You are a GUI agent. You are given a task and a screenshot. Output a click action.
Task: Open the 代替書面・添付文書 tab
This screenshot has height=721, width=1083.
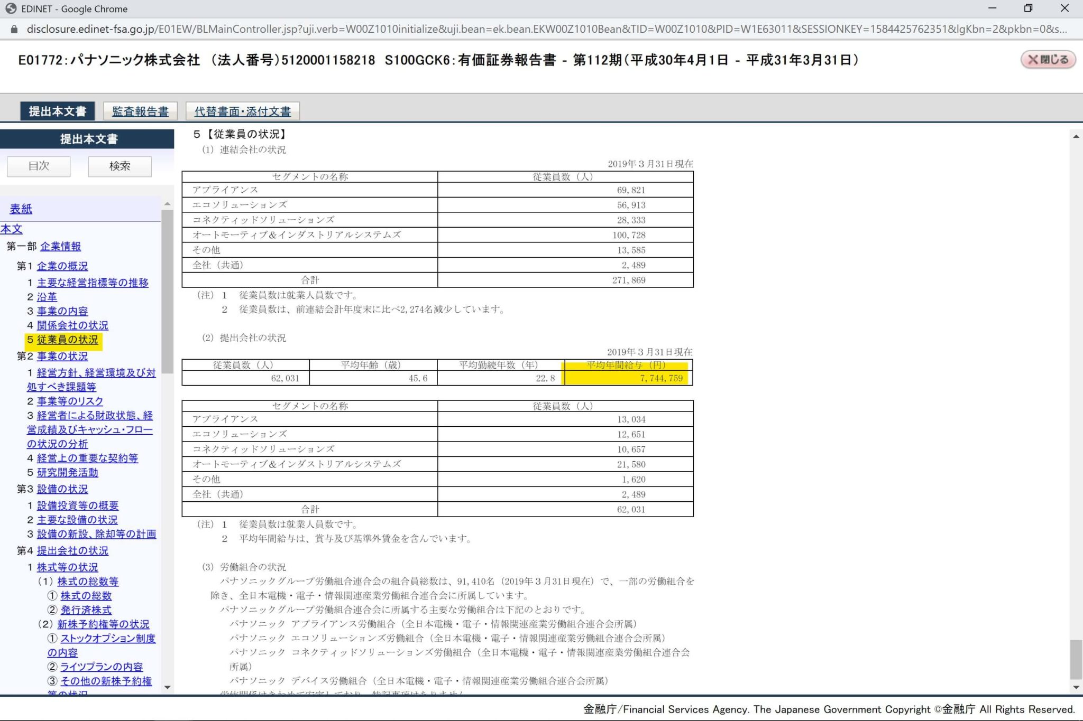coord(243,111)
